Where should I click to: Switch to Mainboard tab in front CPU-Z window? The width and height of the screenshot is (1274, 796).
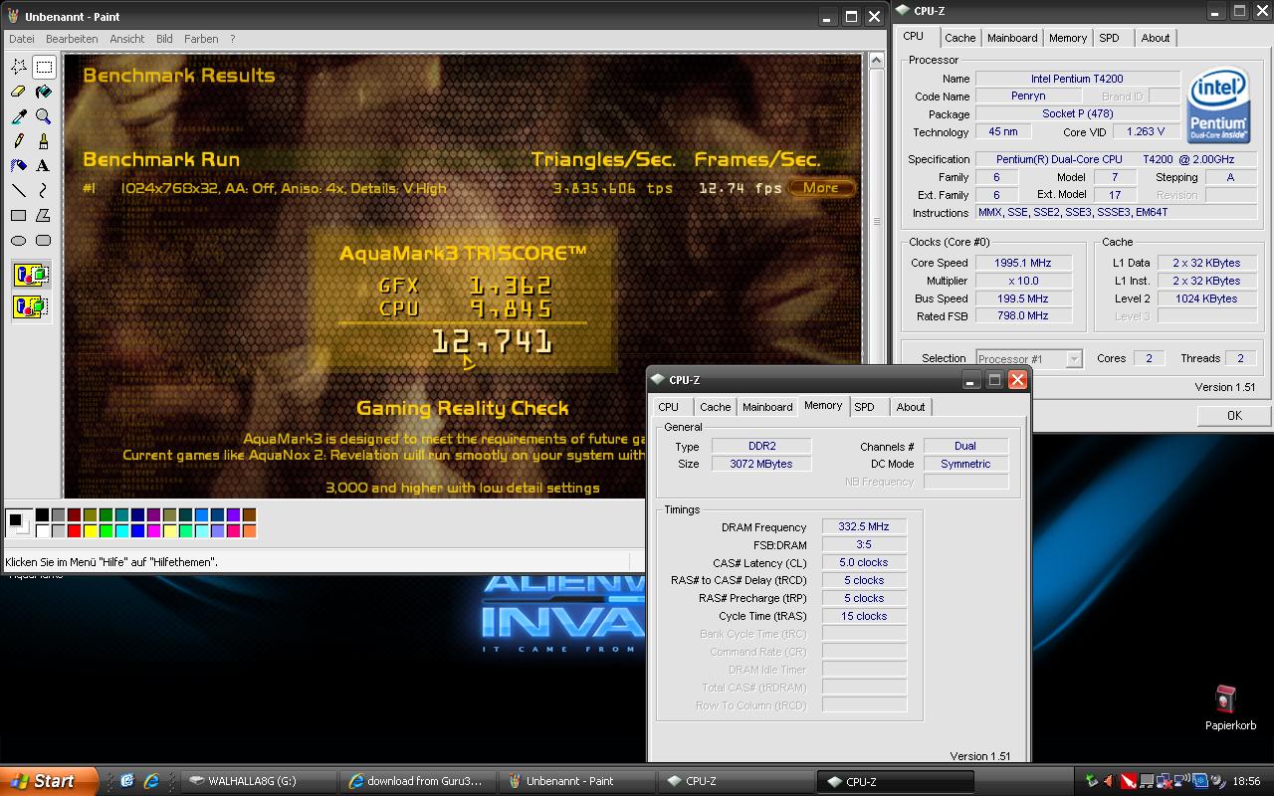(x=767, y=407)
